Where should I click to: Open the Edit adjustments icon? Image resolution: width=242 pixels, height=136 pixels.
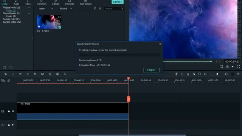tap(65, 74)
